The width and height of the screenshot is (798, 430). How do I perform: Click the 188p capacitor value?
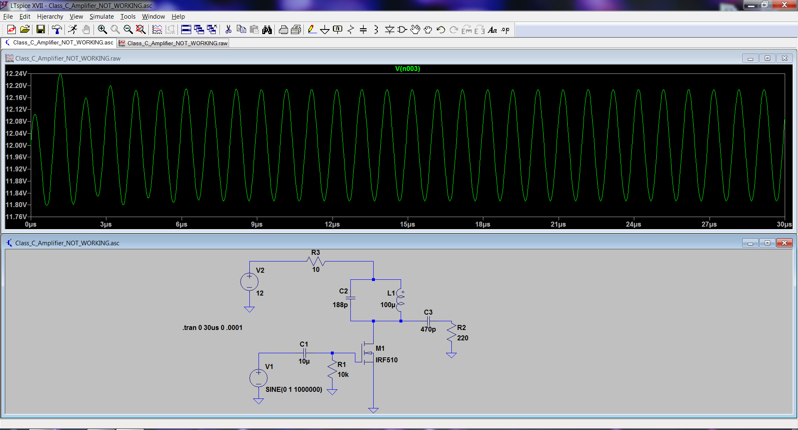[x=340, y=305]
